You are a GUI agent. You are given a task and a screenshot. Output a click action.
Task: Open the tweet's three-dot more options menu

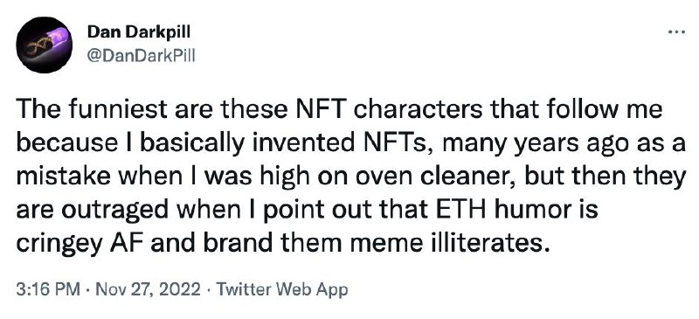pos(676,32)
